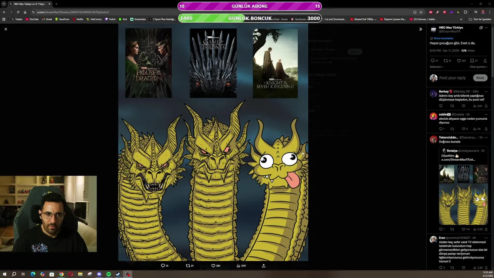Screen dimensions: 494x278
Task: Expand hidden bookmarks chevron
Action: (461, 19)
